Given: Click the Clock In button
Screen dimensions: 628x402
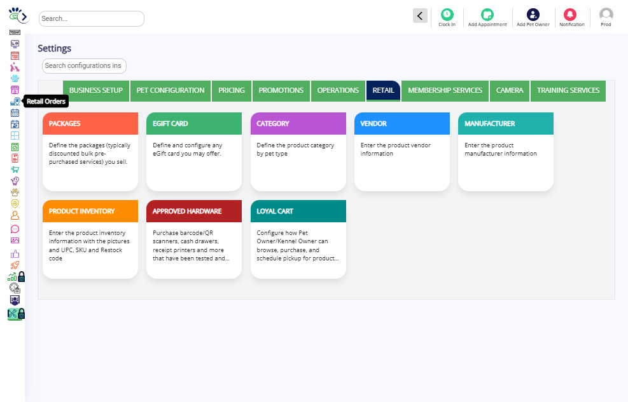Looking at the screenshot, I should [447, 18].
